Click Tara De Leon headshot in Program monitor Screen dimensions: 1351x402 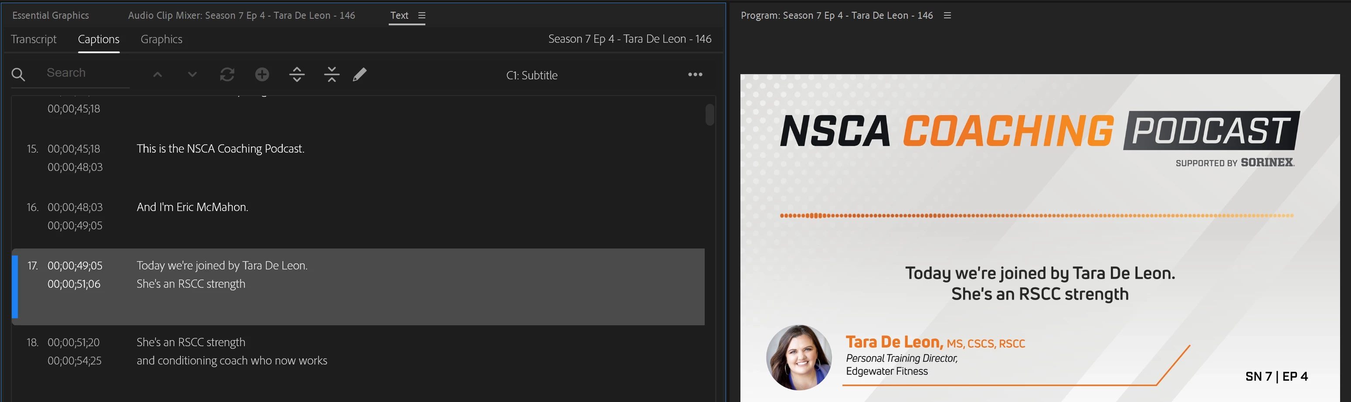pyautogui.click(x=799, y=358)
